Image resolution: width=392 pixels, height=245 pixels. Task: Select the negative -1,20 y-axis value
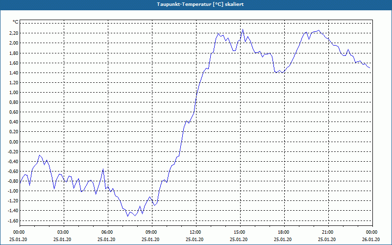coord(14,201)
